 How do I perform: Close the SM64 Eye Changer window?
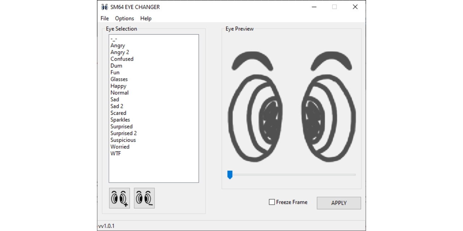[355, 7]
